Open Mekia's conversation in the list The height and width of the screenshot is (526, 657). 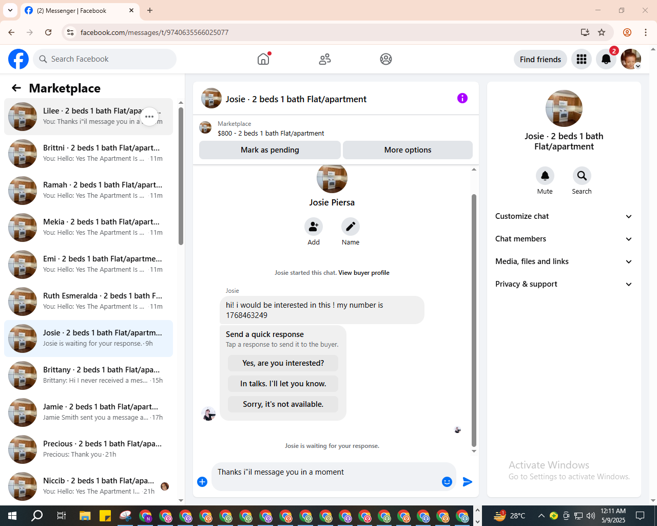[x=88, y=228]
